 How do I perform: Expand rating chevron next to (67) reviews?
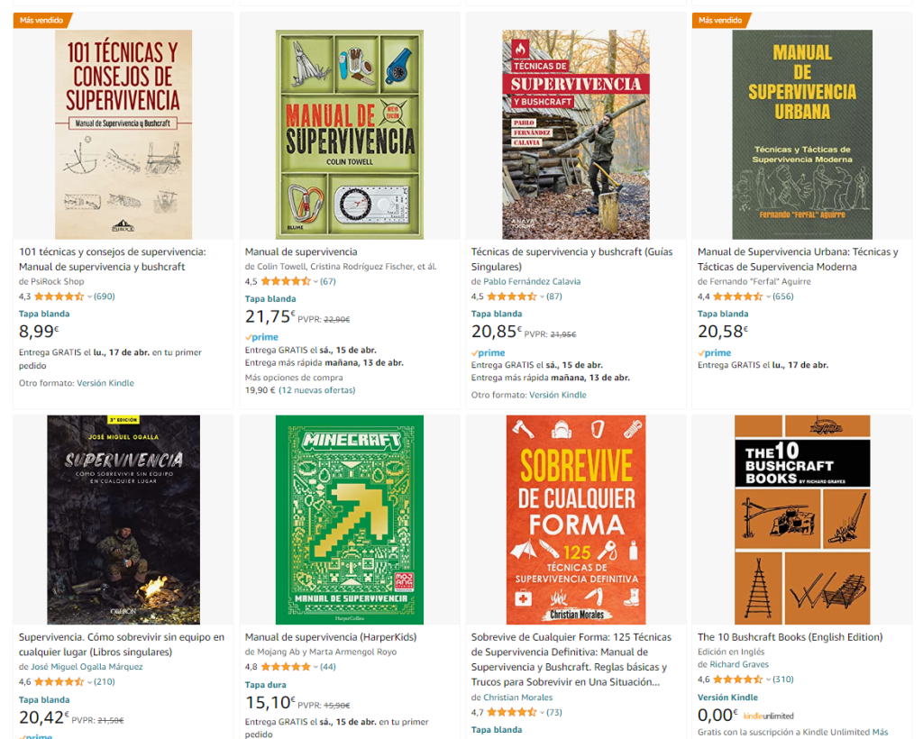[315, 282]
